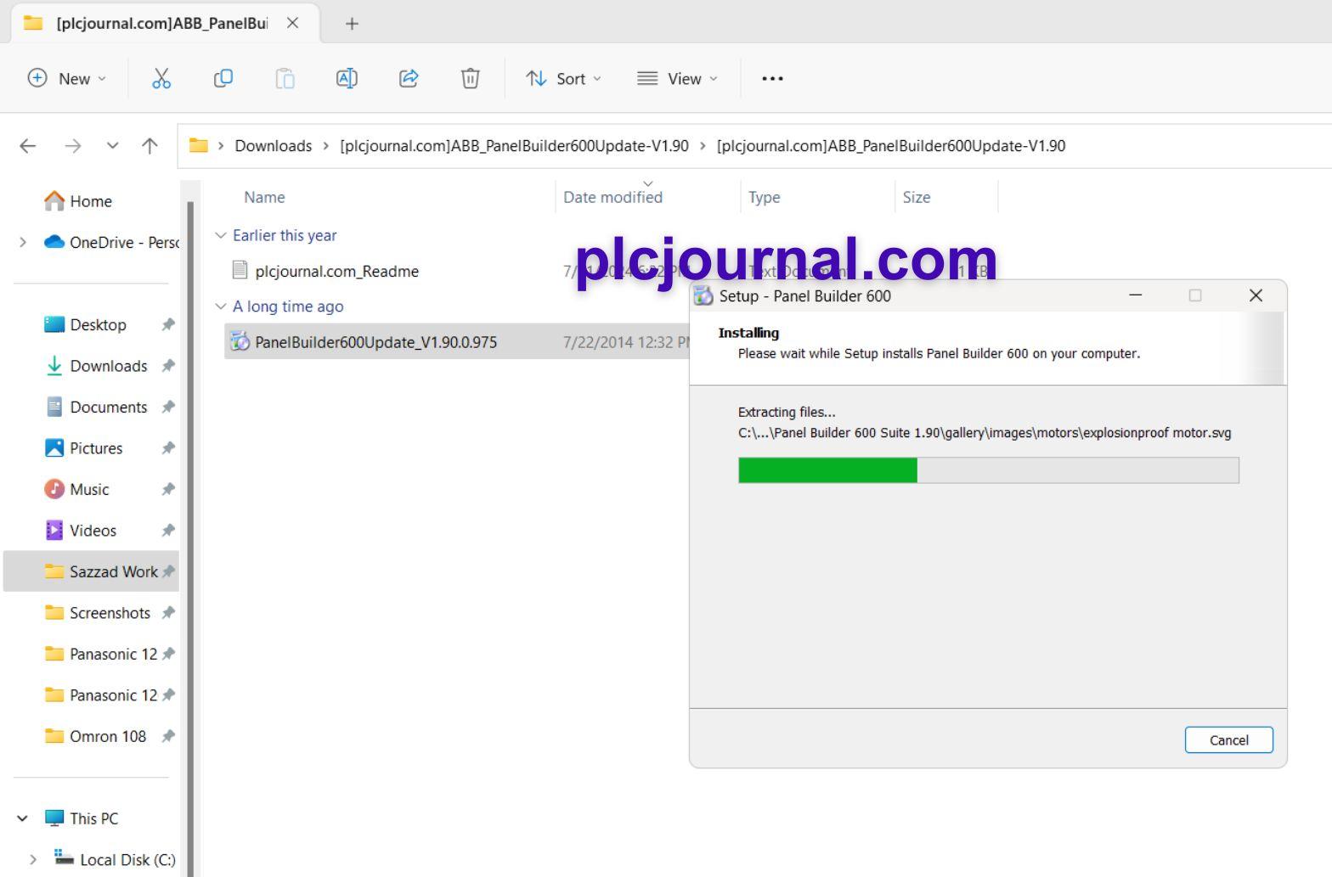Open the Sort dropdown menu
1332x877 pixels.
[x=563, y=78]
